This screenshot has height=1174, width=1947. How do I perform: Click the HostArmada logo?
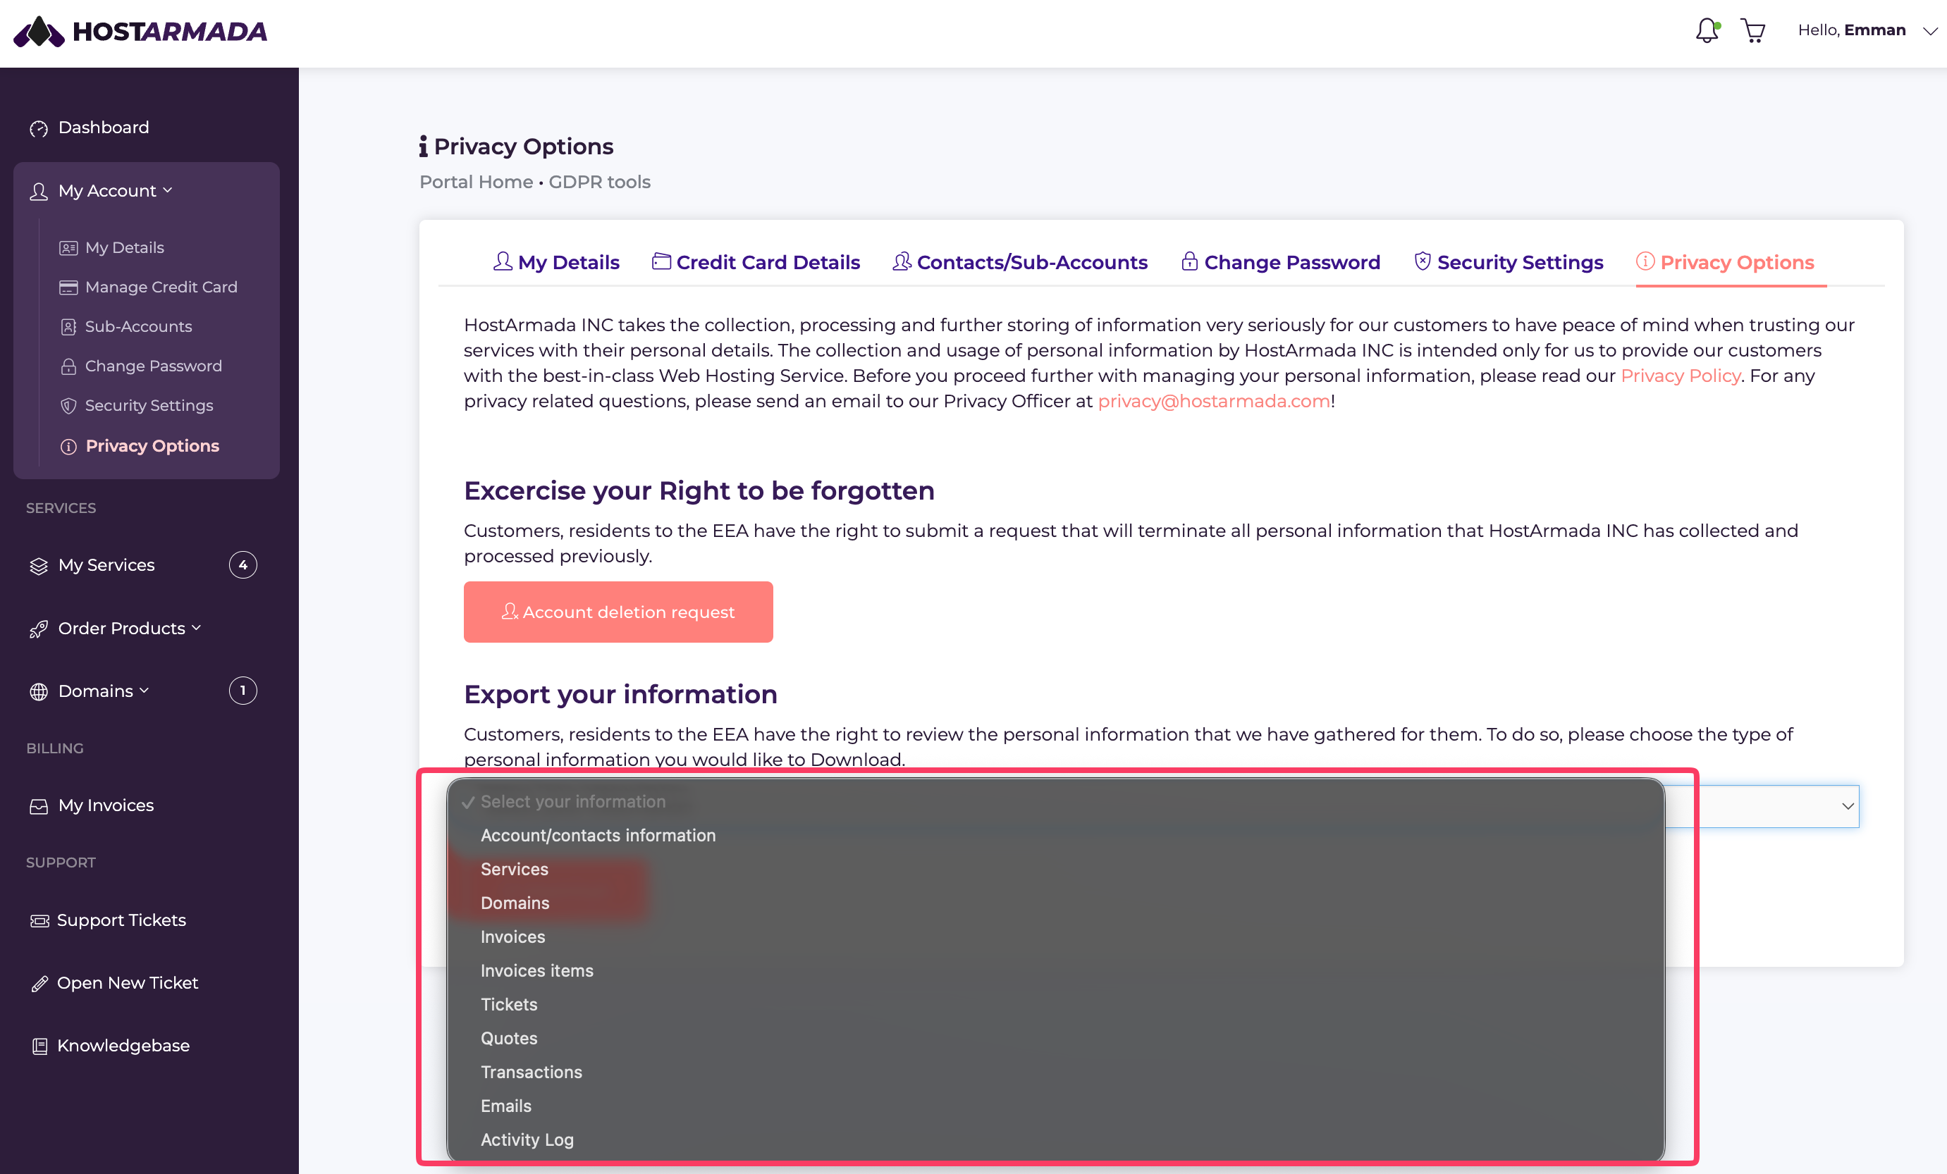coord(141,32)
